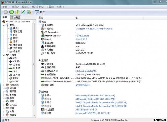Select the DualCore, 2533 MHz value
This screenshot has width=167, height=122.
click(x=91, y=64)
